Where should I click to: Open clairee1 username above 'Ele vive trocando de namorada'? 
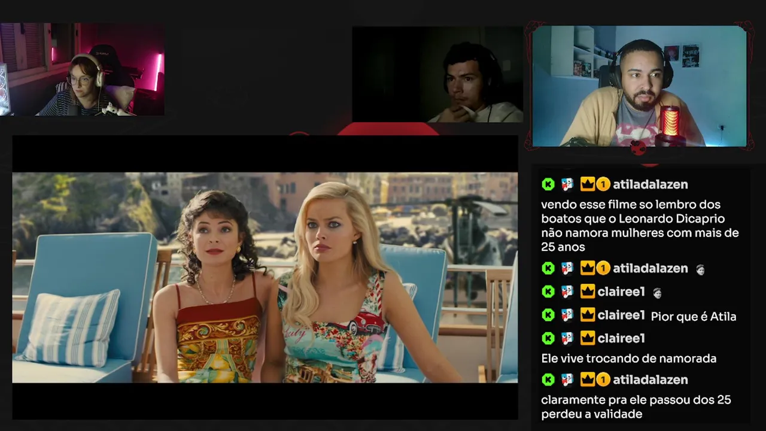[x=621, y=338]
